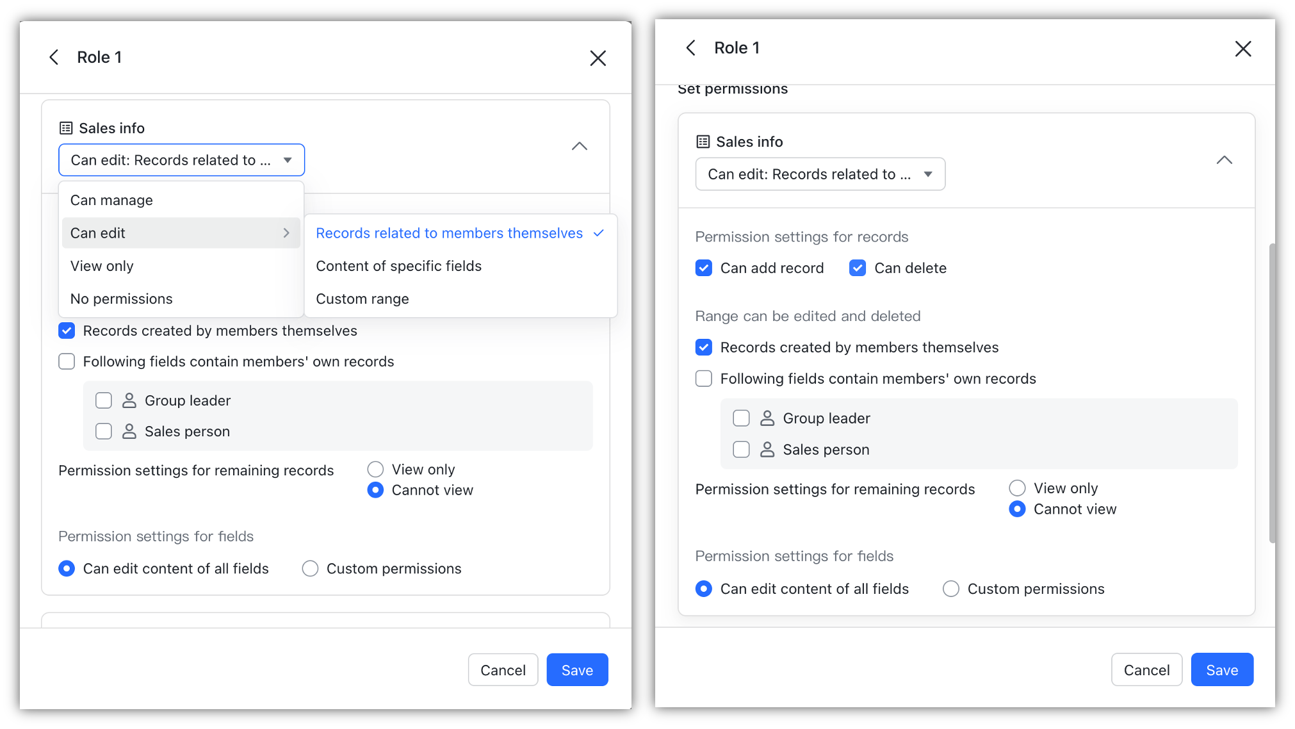Screen dimensions: 1295x729
Task: Close the right permissions dialog
Action: click(x=1243, y=49)
